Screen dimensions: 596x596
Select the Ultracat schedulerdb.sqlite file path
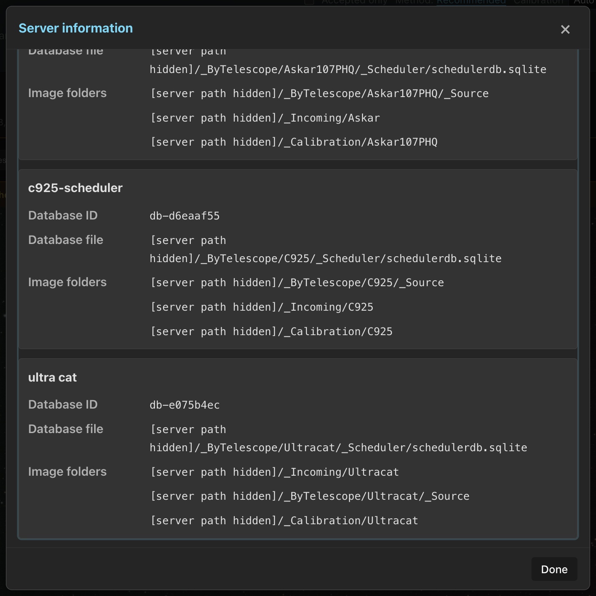339,438
